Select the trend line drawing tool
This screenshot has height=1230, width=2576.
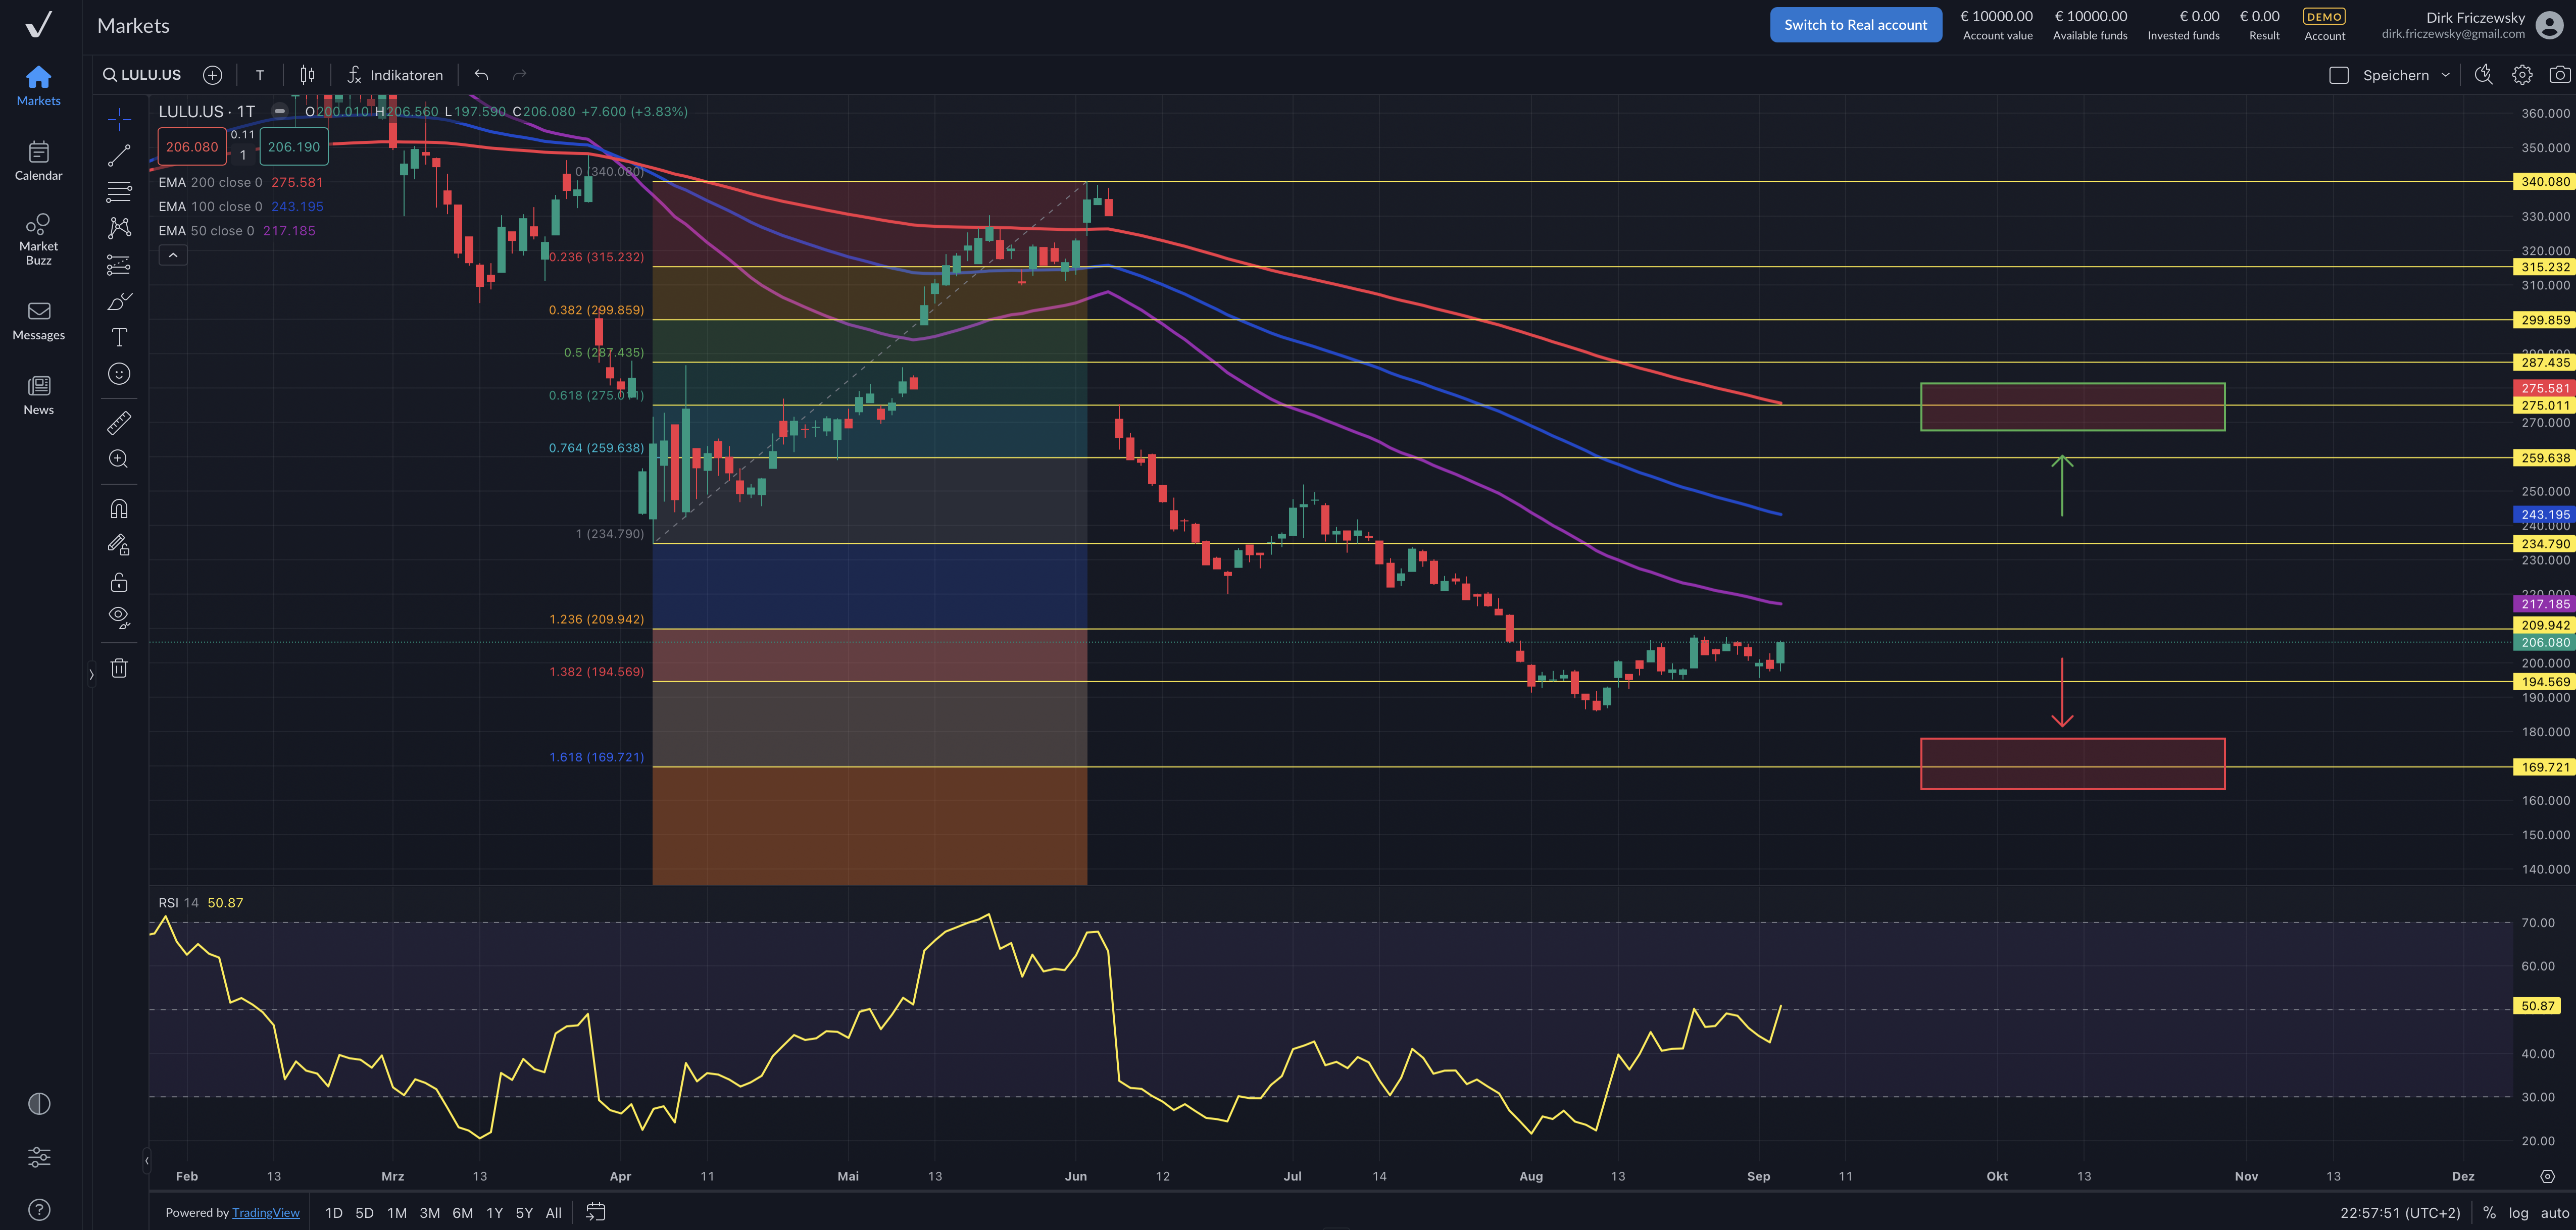click(118, 155)
